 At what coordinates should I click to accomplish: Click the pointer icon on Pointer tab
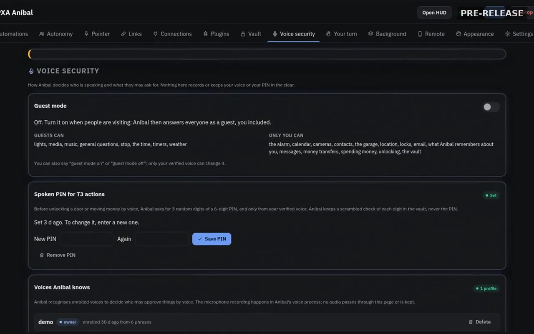pyautogui.click(x=86, y=34)
